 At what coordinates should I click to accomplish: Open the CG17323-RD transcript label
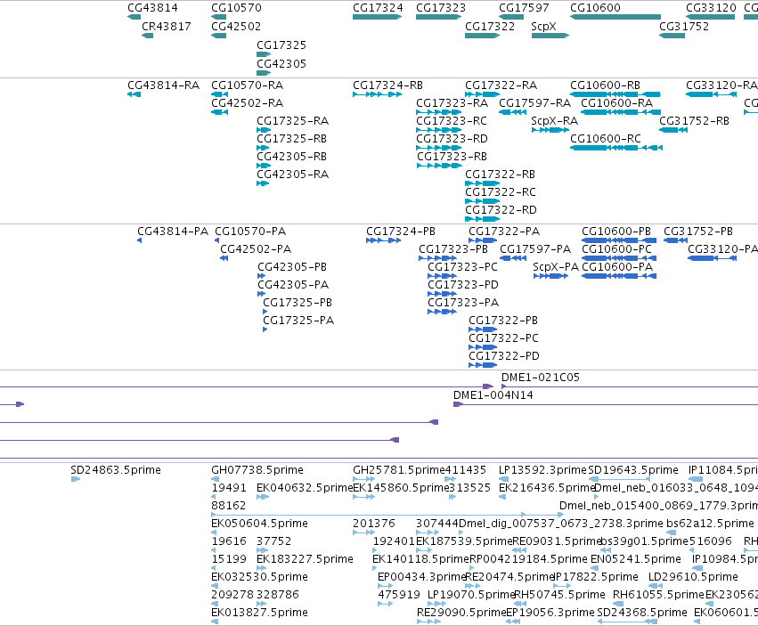pos(452,139)
